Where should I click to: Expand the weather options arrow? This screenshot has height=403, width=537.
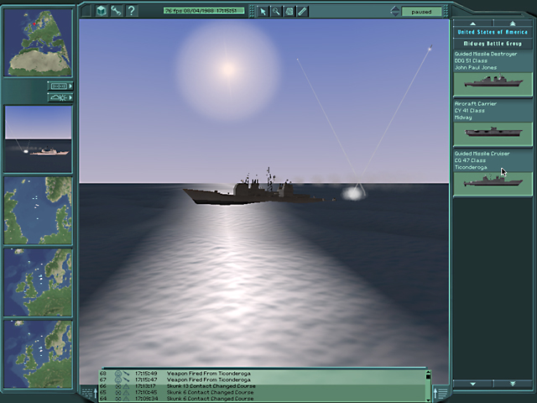click(x=70, y=97)
